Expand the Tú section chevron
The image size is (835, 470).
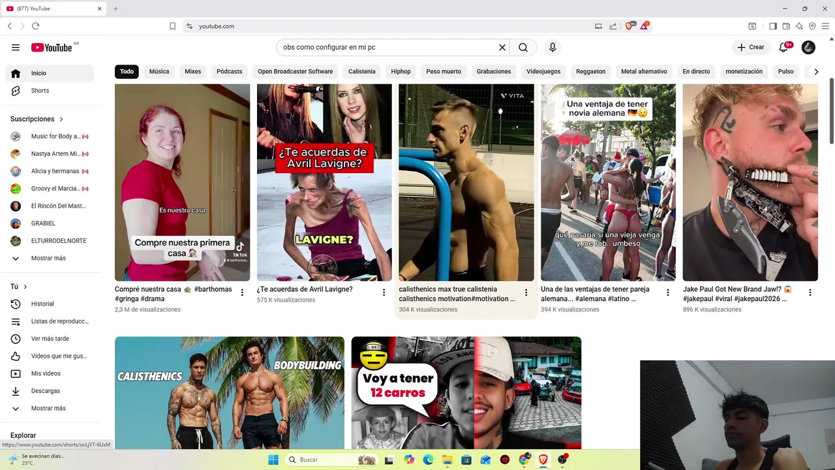click(x=25, y=287)
